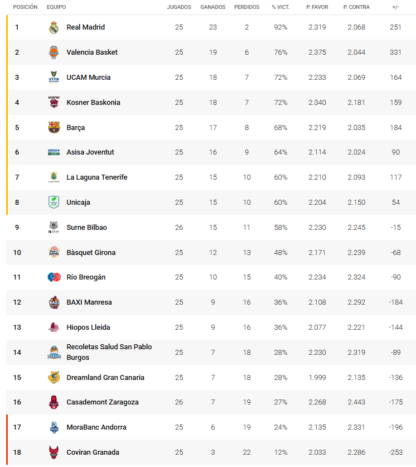Click the Kosner Baskonia team logo
This screenshot has height=467, width=416.
tap(54, 103)
